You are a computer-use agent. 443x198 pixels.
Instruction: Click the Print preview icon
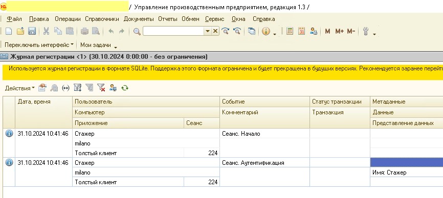pos(96,31)
